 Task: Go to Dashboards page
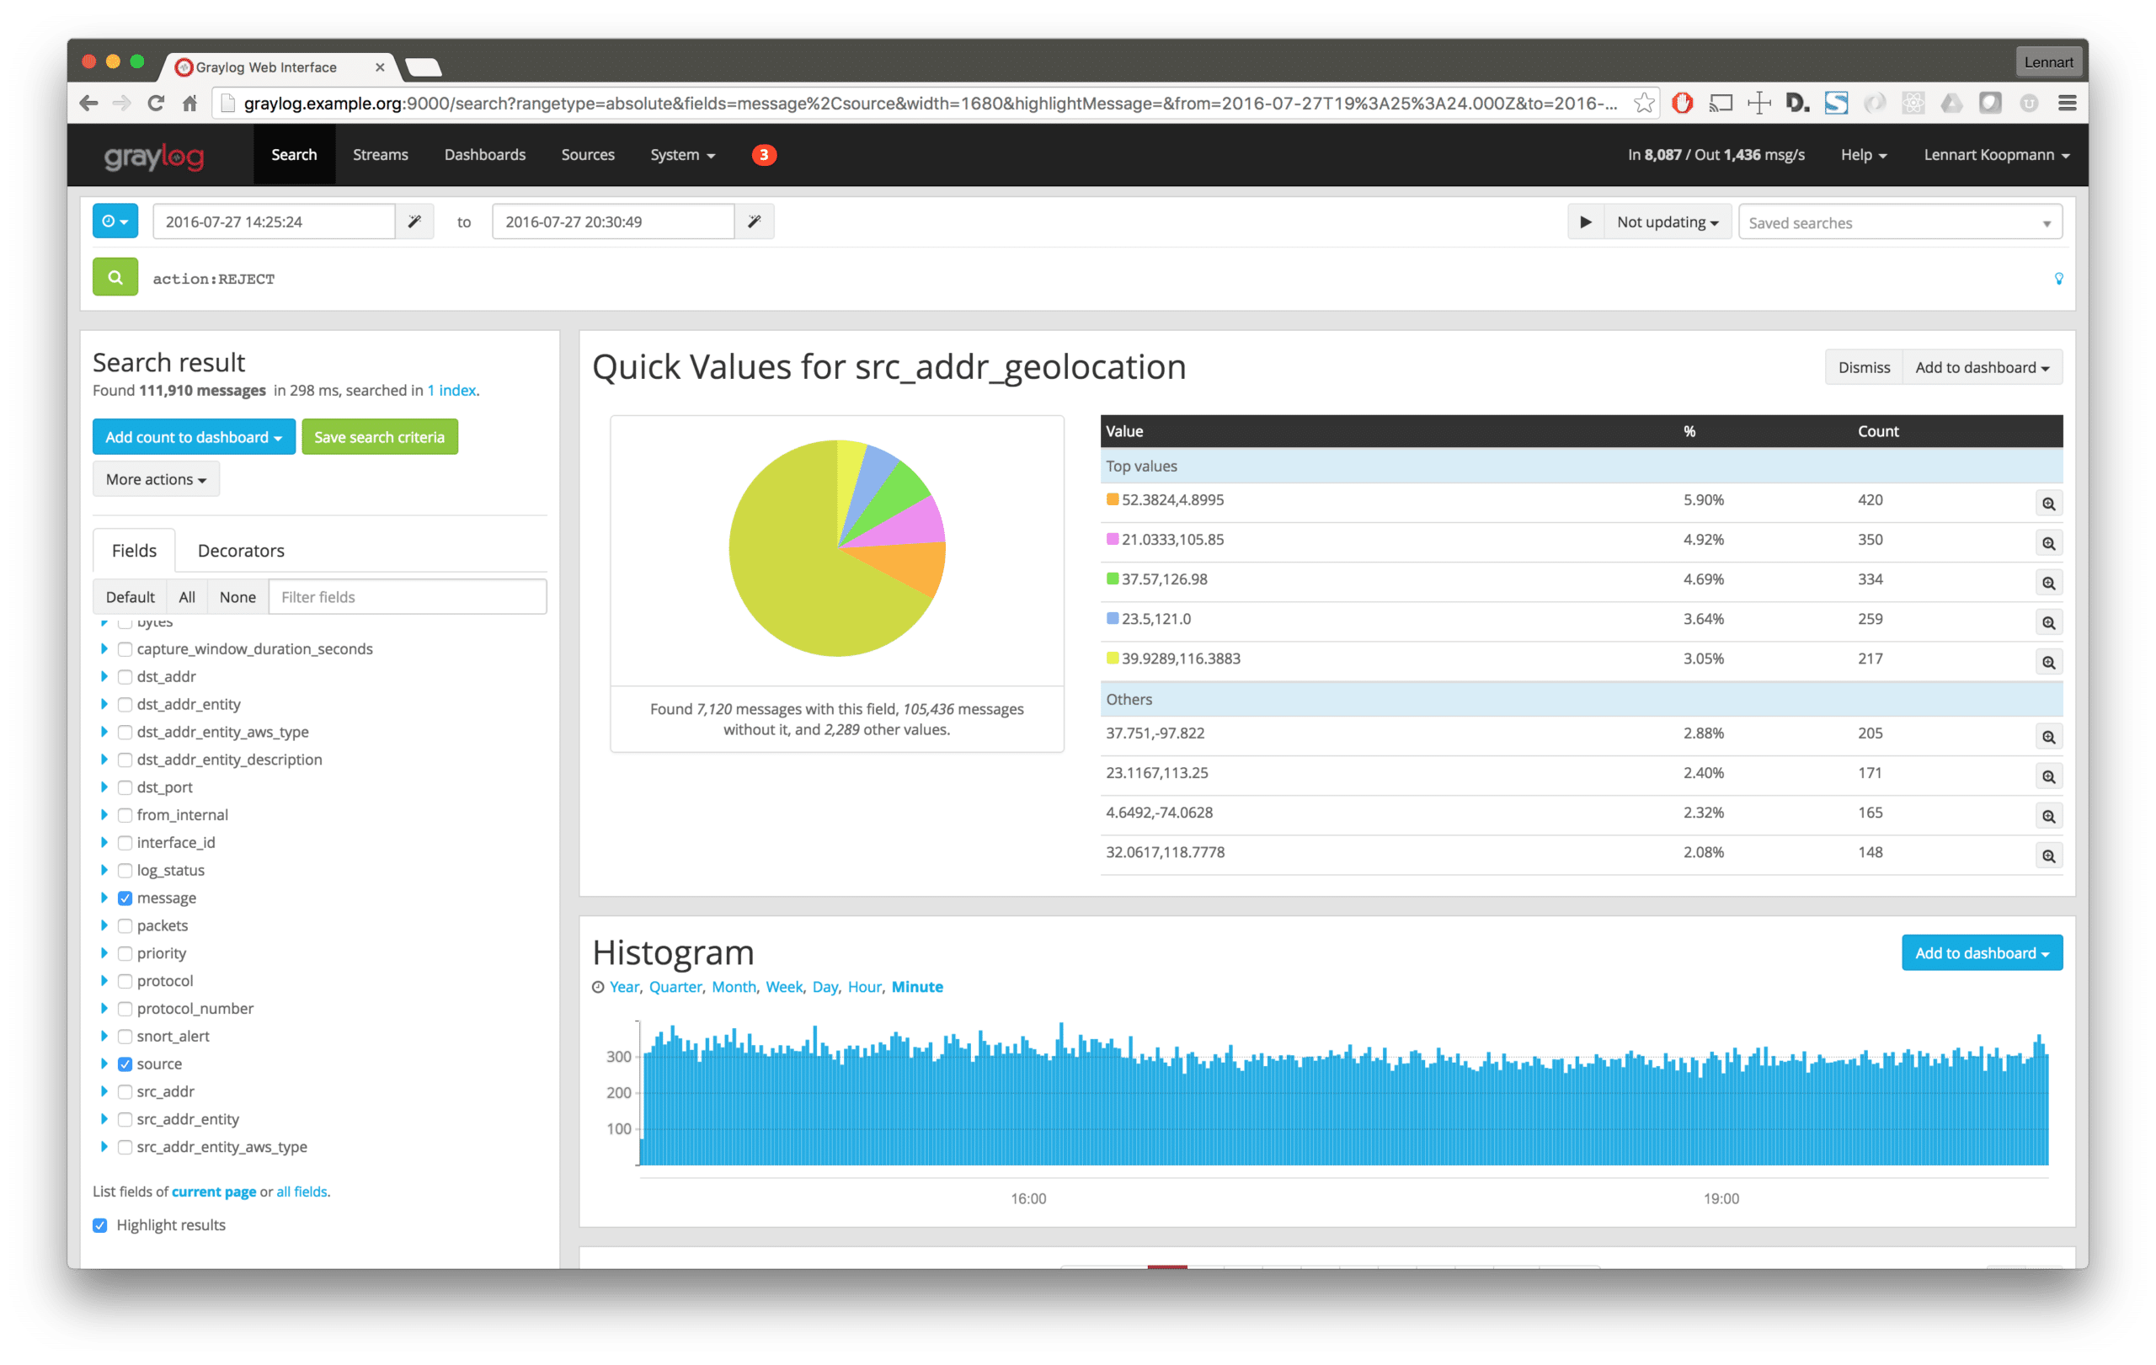pyautogui.click(x=484, y=155)
